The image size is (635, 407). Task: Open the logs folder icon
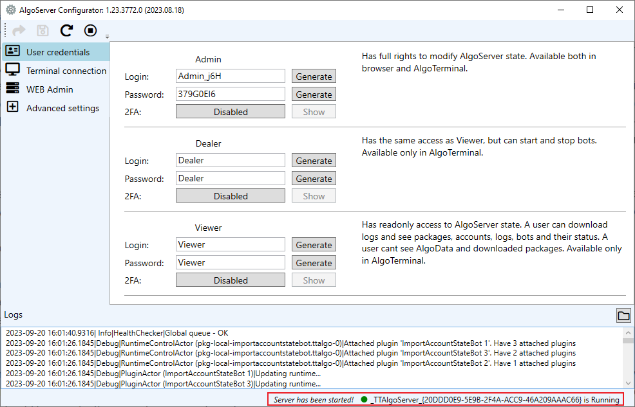[623, 315]
